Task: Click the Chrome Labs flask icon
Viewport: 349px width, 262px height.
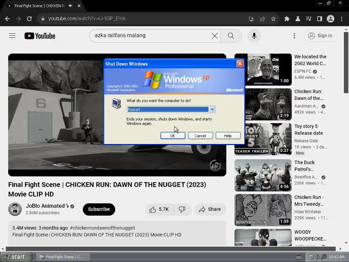Action: point(298,19)
